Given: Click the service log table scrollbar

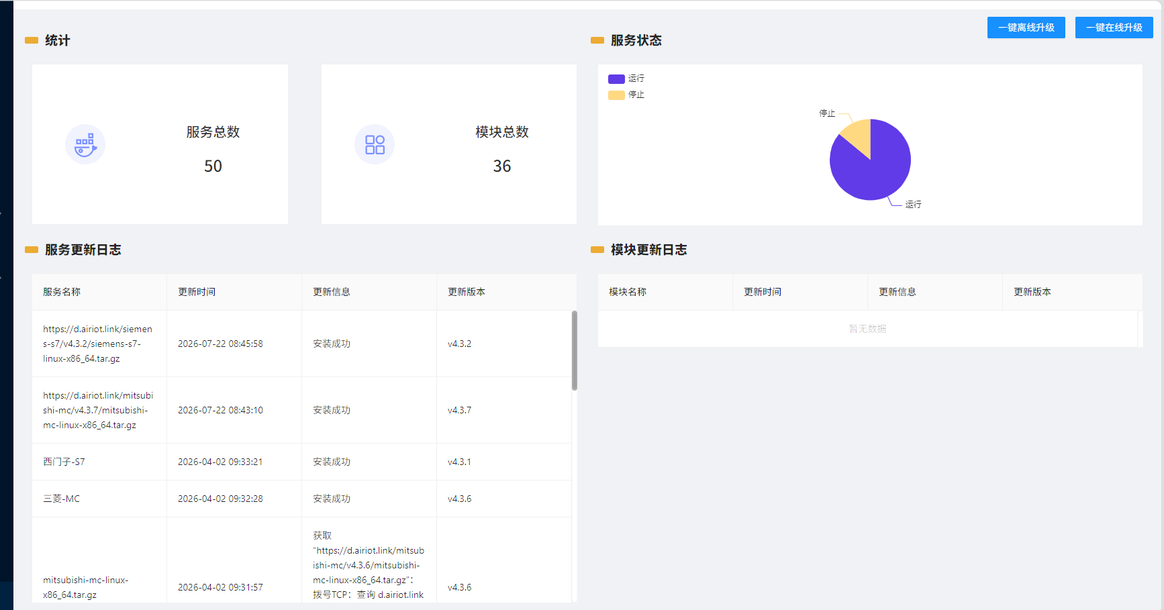Looking at the screenshot, I should click(x=575, y=350).
